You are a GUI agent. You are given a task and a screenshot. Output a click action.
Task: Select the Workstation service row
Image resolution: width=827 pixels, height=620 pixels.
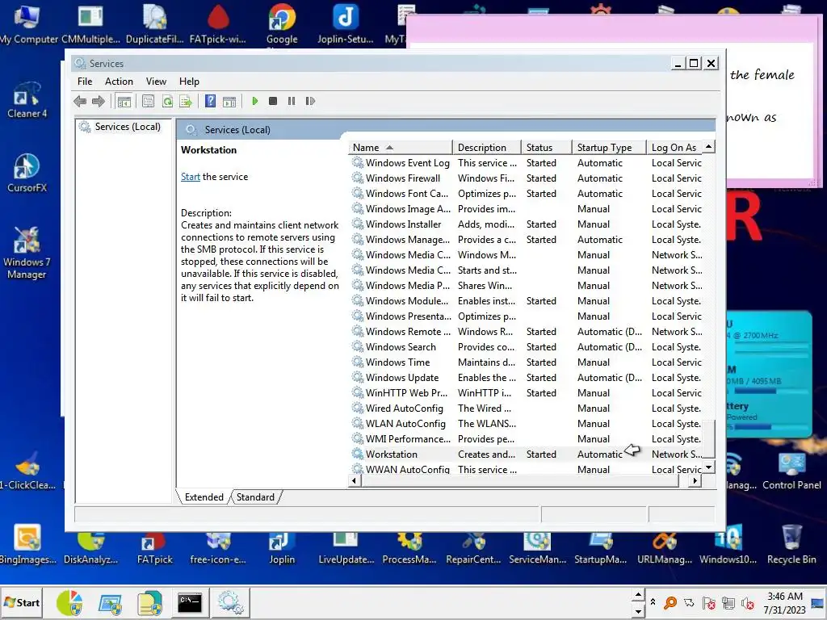(527, 454)
